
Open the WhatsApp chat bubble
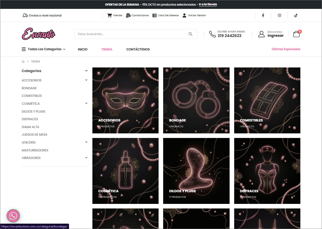coord(13,216)
